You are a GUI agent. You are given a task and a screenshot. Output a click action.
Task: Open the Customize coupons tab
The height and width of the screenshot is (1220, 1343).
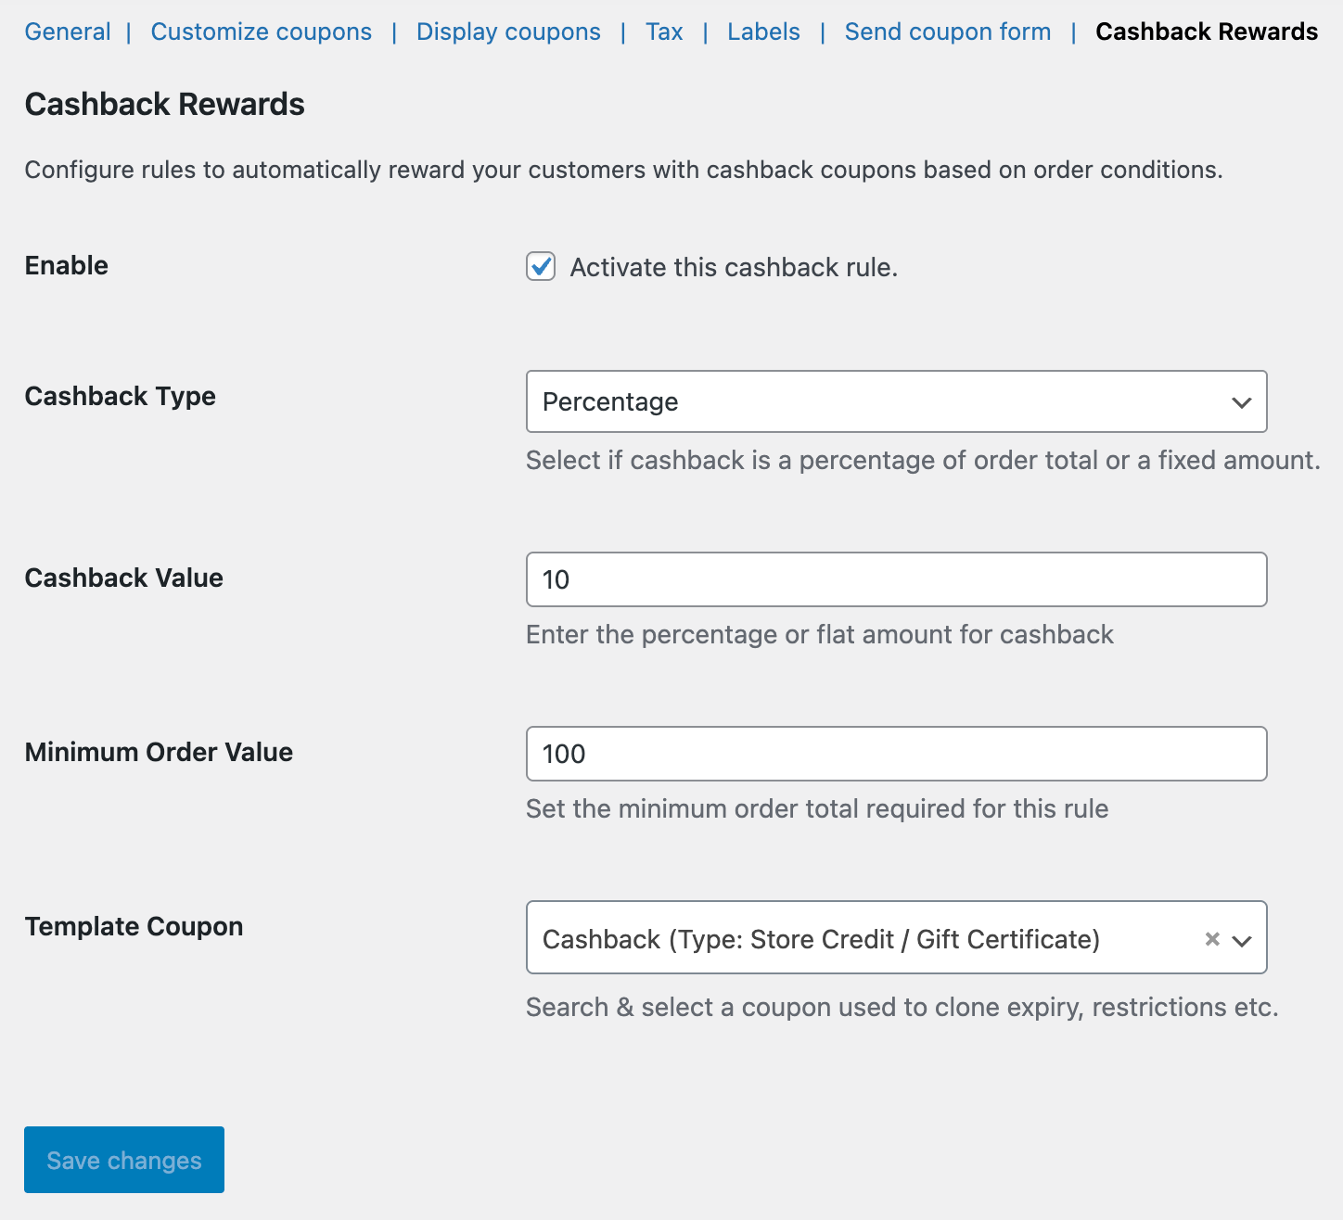pos(262,32)
